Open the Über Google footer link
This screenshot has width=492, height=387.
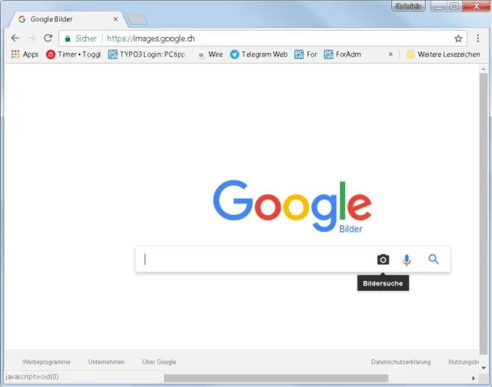point(159,362)
